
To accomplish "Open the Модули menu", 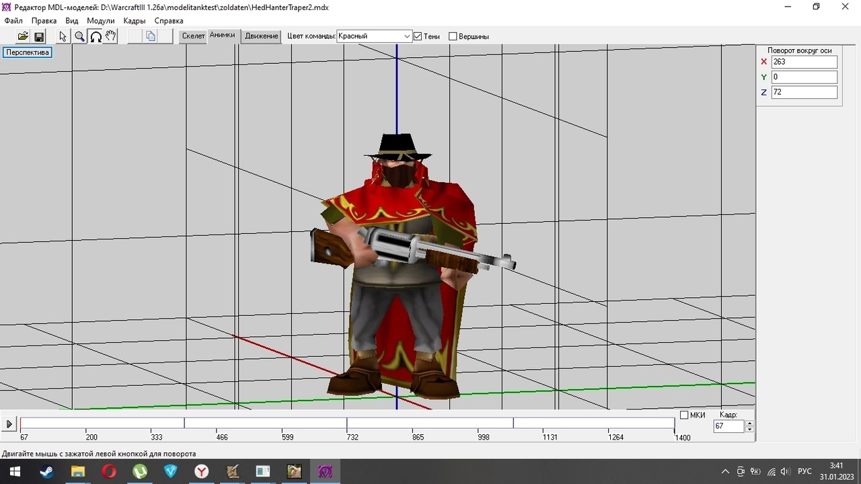I will (101, 21).
